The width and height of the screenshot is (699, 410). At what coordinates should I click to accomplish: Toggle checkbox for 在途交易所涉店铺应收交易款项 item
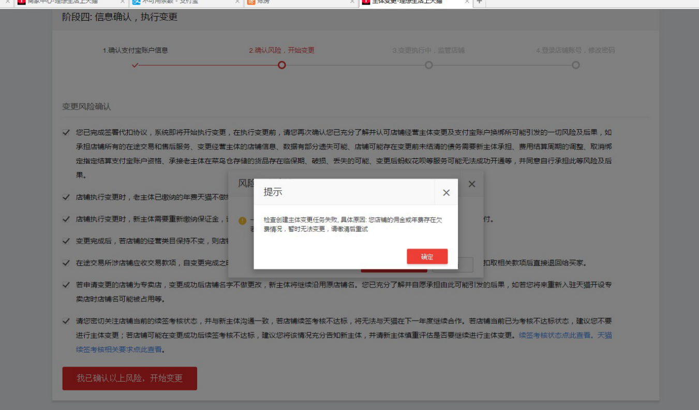(x=66, y=263)
